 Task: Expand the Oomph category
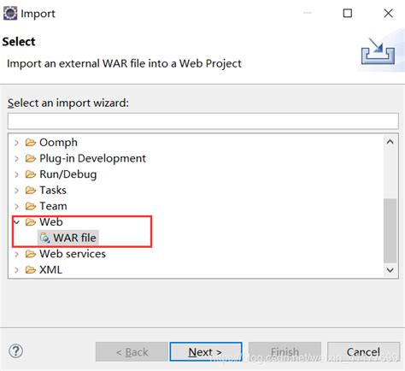point(17,142)
